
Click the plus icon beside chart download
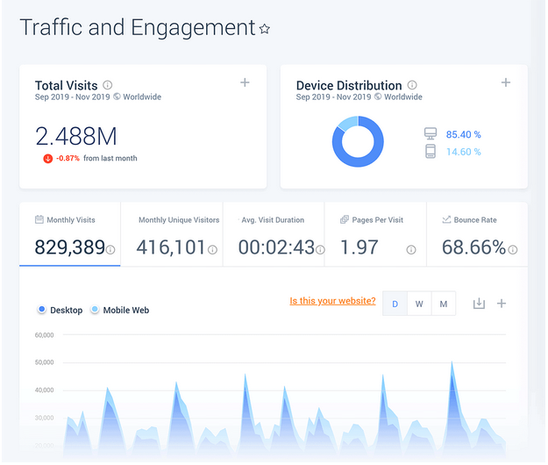502,304
